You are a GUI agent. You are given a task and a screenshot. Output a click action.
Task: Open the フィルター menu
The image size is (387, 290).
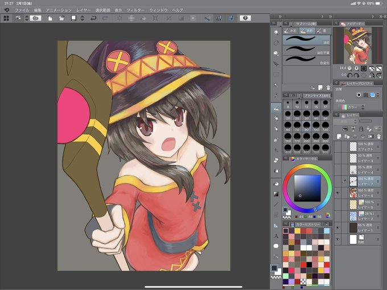pyautogui.click(x=135, y=10)
